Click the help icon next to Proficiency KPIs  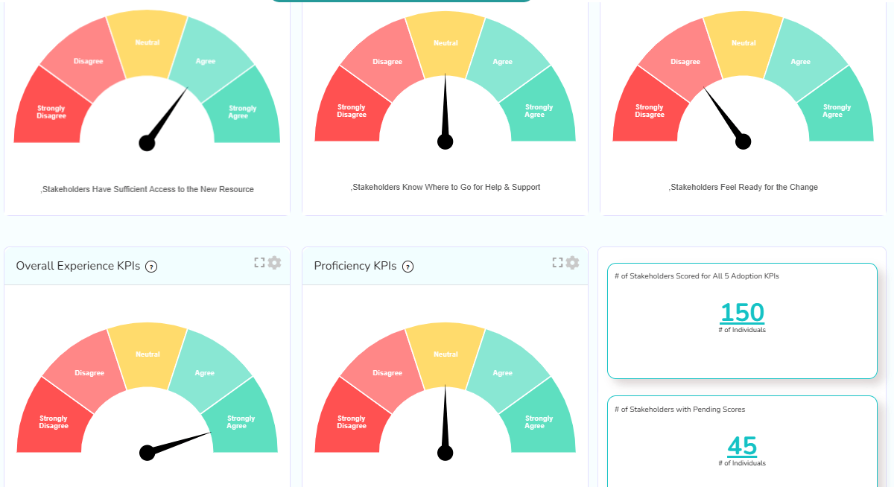point(408,267)
